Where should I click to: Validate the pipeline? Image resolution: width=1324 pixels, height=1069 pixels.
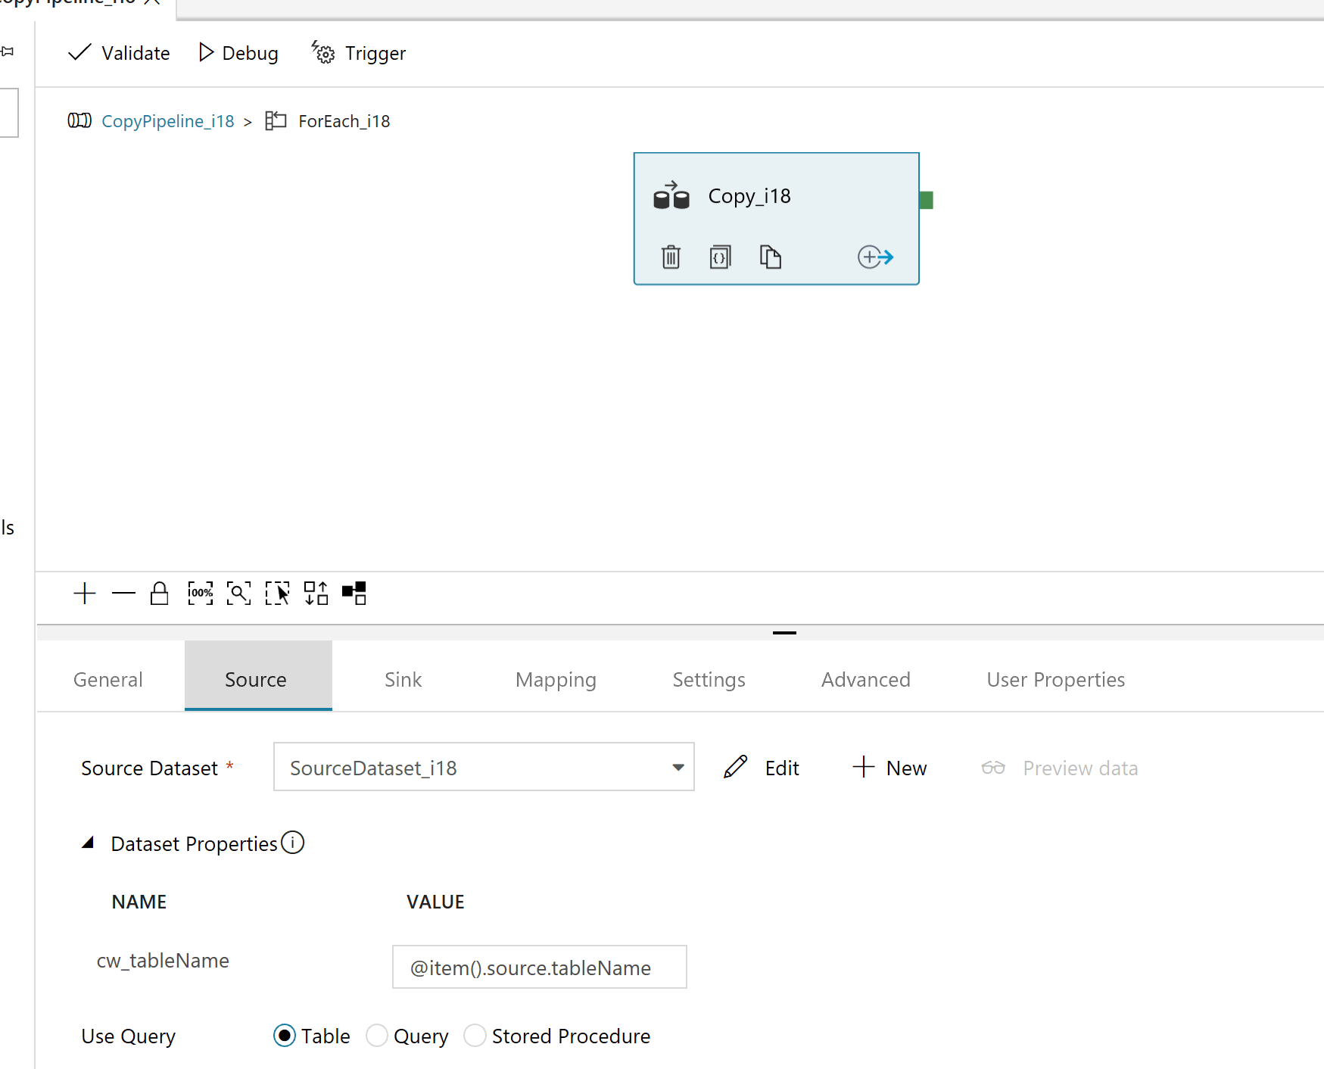(119, 53)
